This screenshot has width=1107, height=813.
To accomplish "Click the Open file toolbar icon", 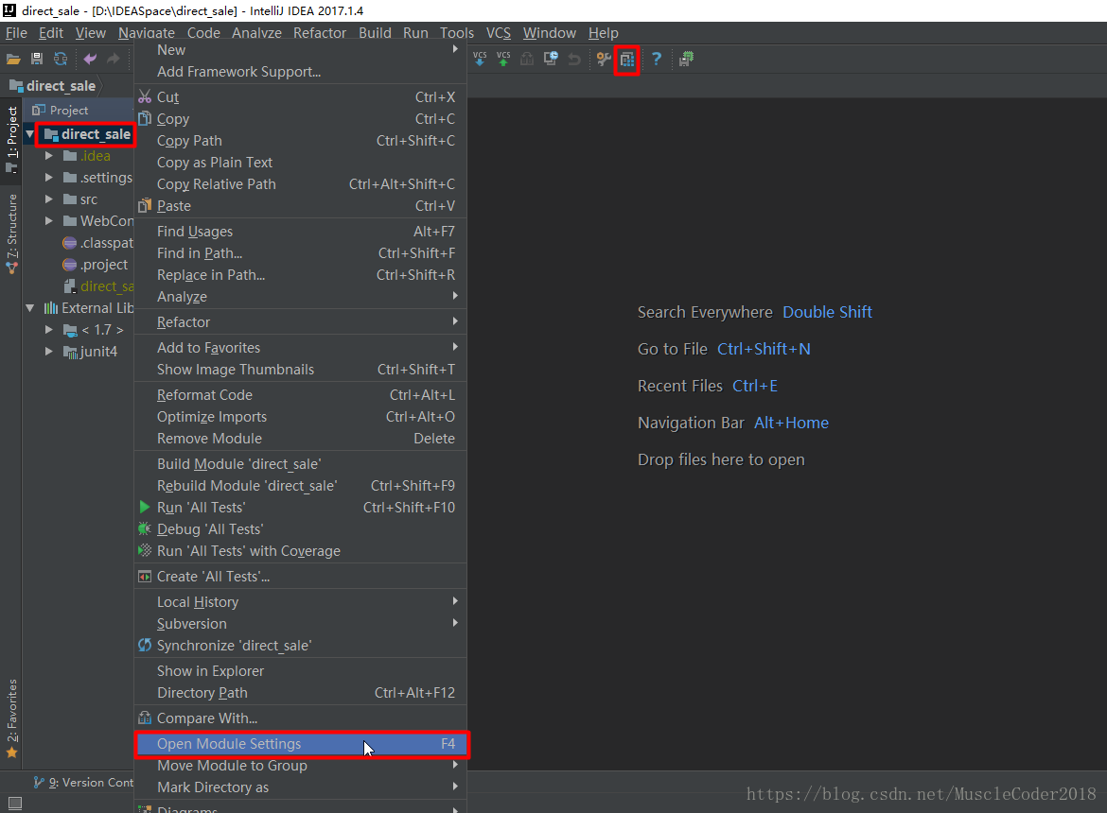I will pyautogui.click(x=13, y=60).
